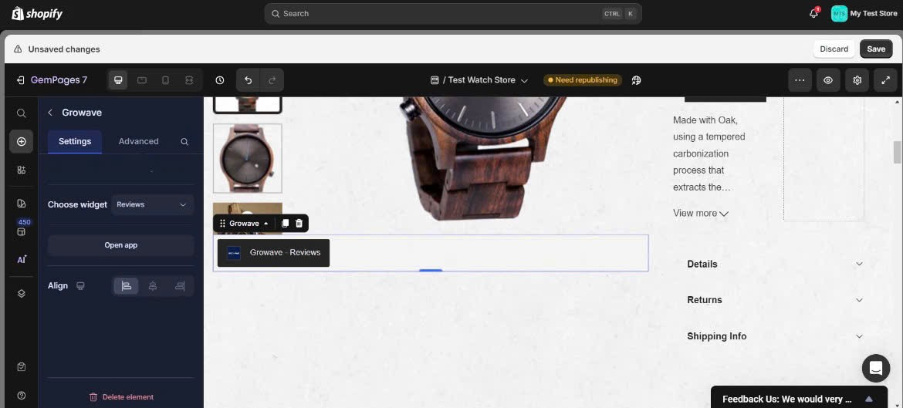903x408 pixels.
Task: Open page settings gear icon
Action: (x=857, y=80)
